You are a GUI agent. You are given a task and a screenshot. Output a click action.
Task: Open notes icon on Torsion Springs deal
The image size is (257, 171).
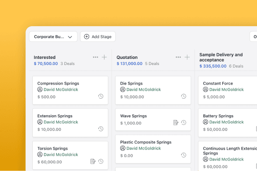[93, 161]
